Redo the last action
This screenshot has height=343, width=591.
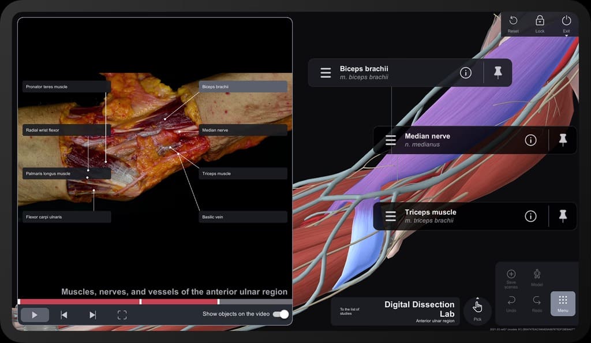(x=537, y=303)
